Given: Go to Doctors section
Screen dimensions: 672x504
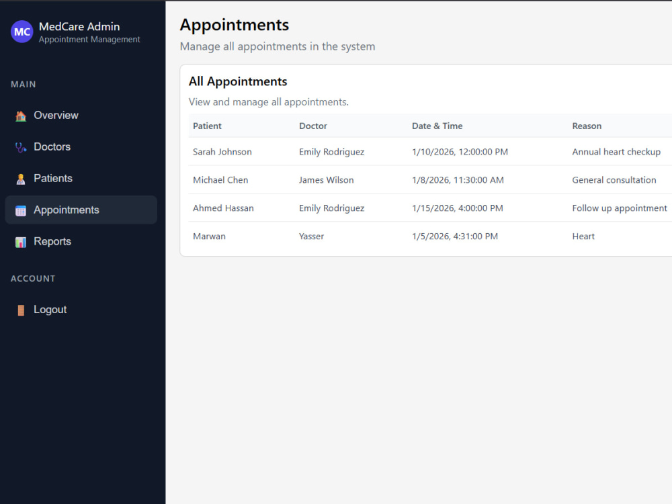Looking at the screenshot, I should 81,147.
